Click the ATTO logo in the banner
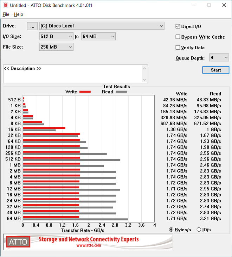 [x=18, y=242]
